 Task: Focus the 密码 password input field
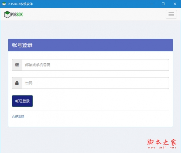pyautogui.click(x=96, y=83)
